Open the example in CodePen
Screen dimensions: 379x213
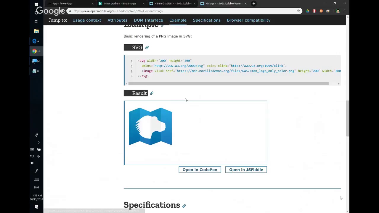200,170
